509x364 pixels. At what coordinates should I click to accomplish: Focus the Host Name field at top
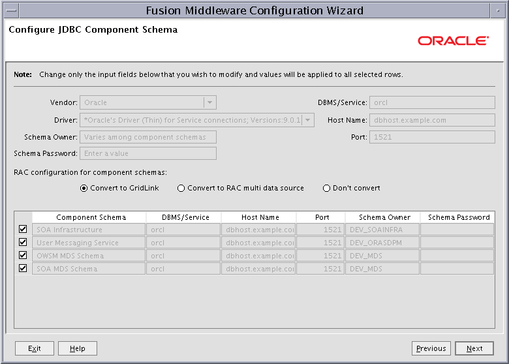click(x=432, y=120)
